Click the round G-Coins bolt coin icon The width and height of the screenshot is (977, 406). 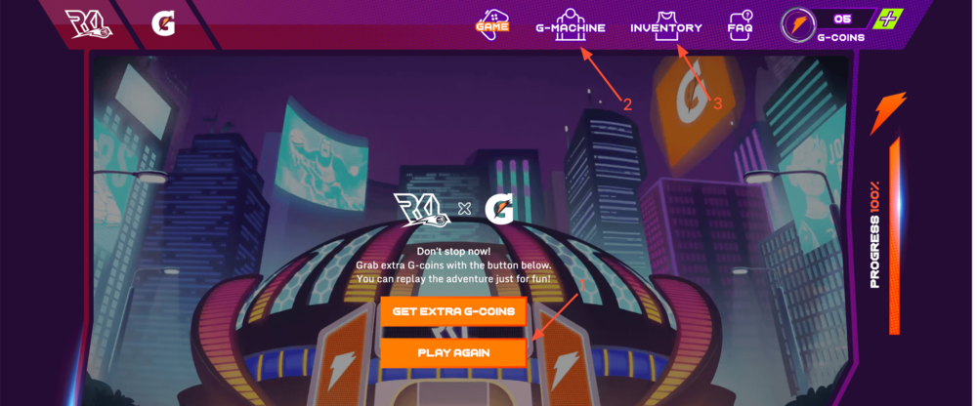pyautogui.click(x=799, y=25)
